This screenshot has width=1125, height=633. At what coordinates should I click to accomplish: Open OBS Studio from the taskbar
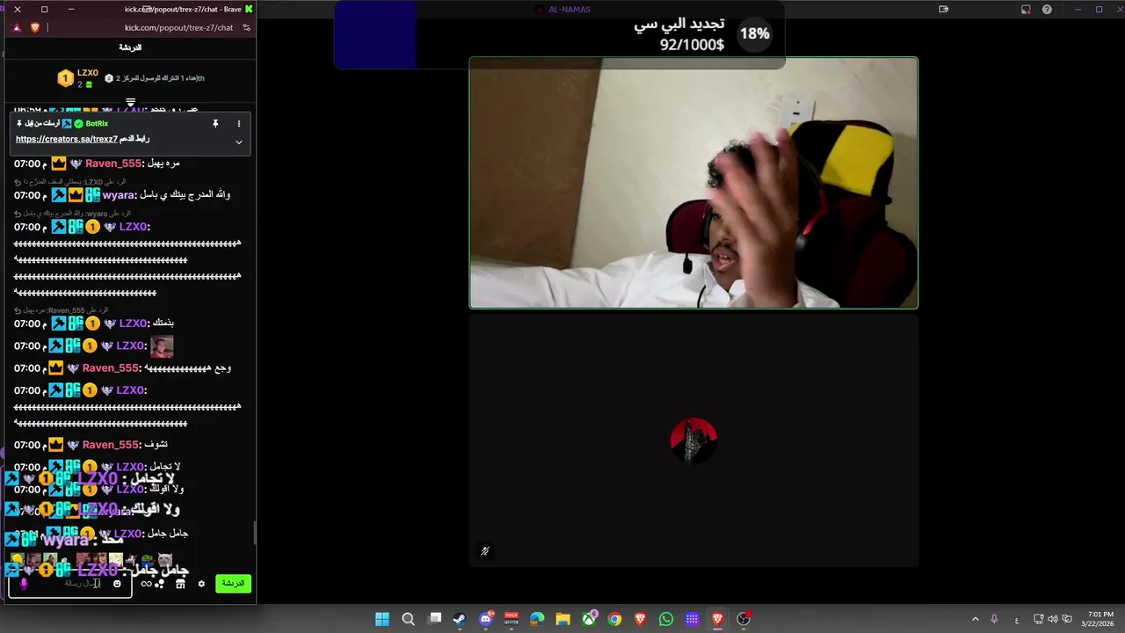(x=744, y=619)
